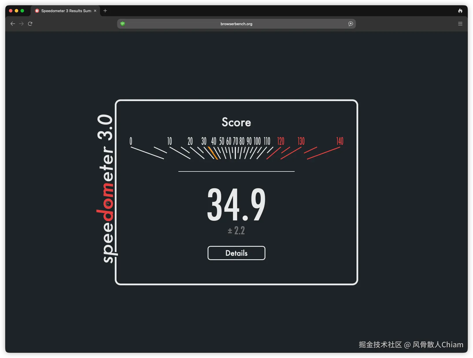Maximize the browser window with green button
The height and width of the screenshot is (358, 473).
tap(22, 11)
